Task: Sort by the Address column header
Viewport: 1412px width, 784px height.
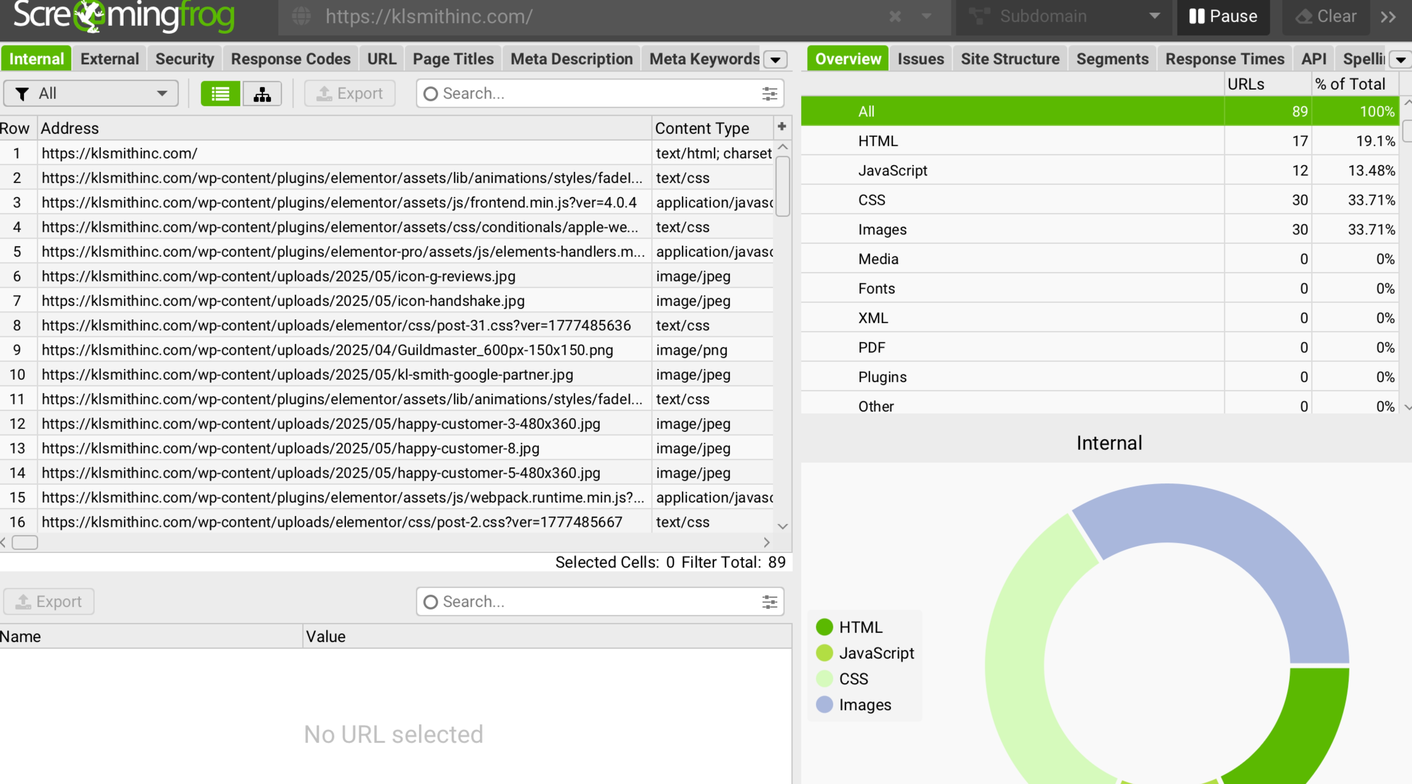Action: coord(344,128)
